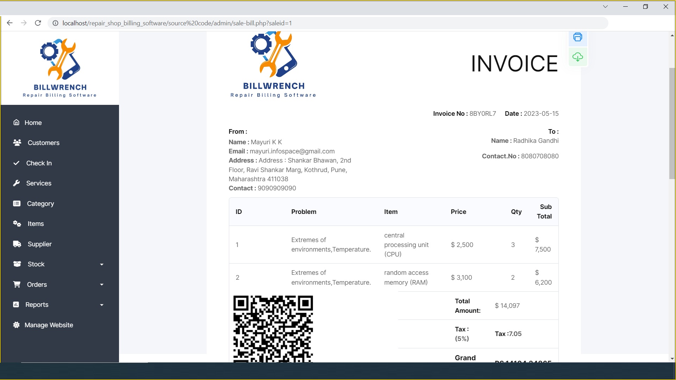Screen dimensions: 676x380
Task: Navigate to Items section
Action: point(35,223)
